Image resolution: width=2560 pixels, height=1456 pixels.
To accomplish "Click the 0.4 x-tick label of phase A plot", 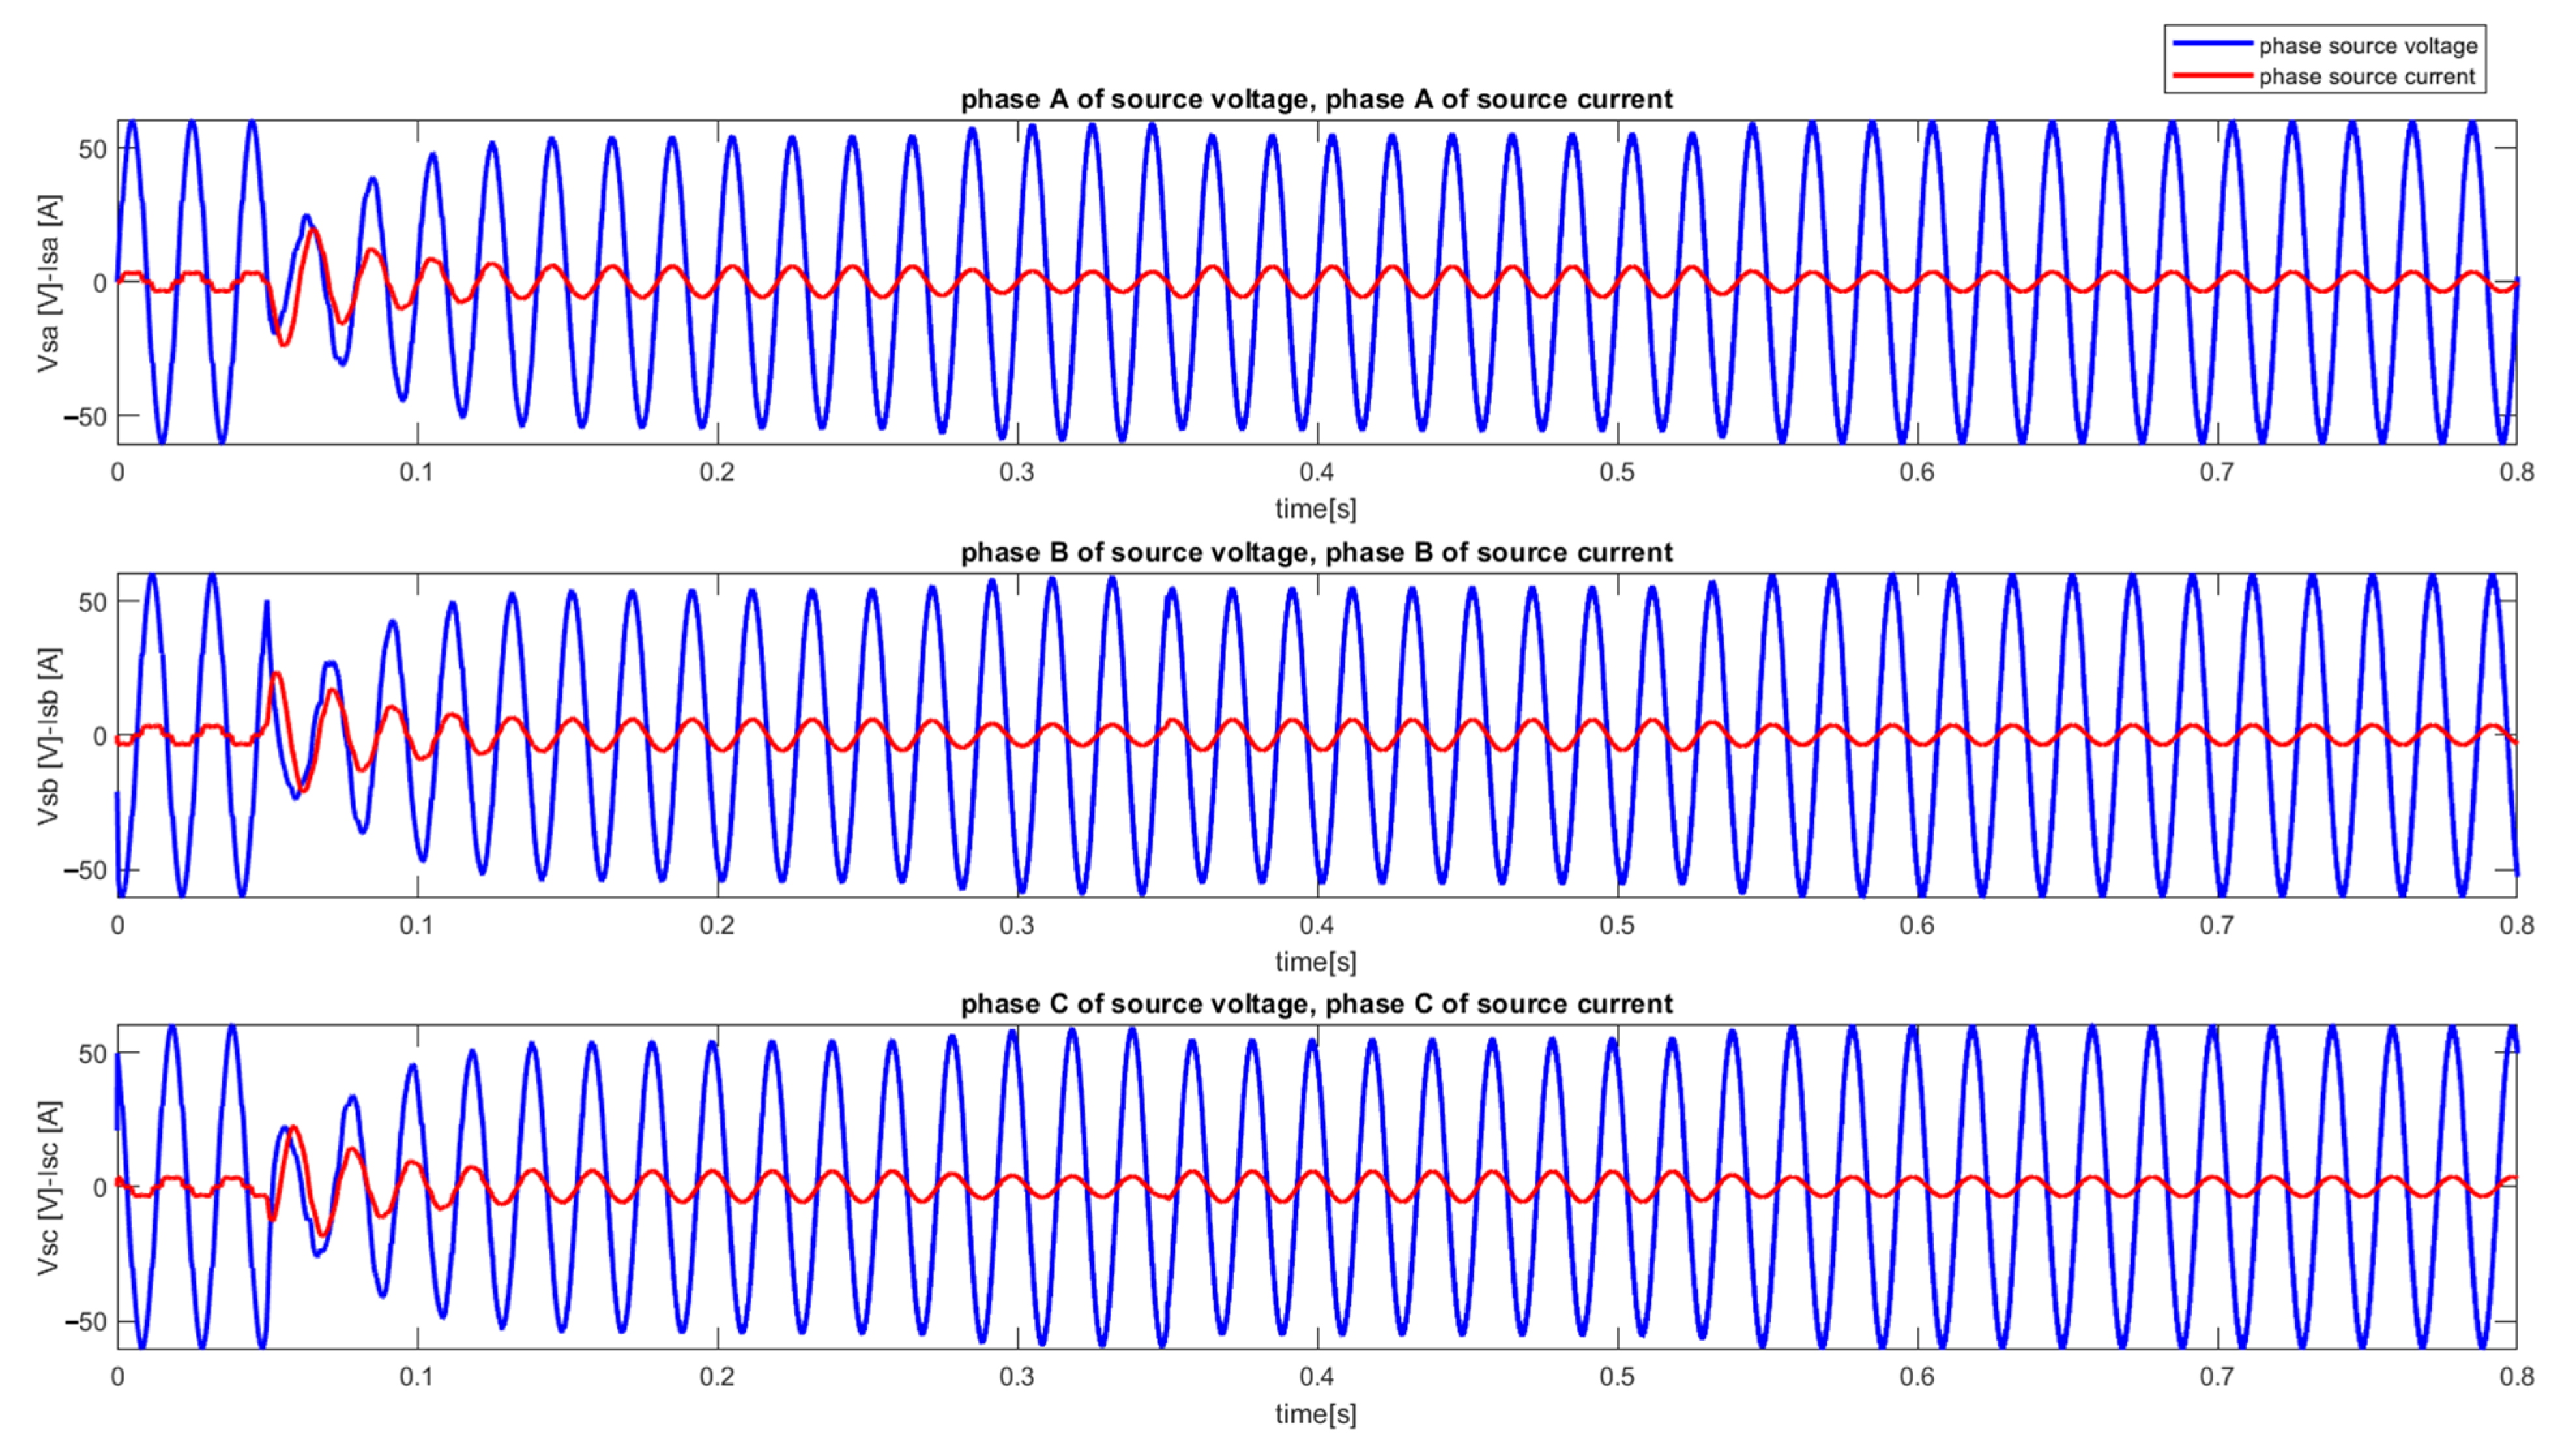I will (x=1316, y=472).
